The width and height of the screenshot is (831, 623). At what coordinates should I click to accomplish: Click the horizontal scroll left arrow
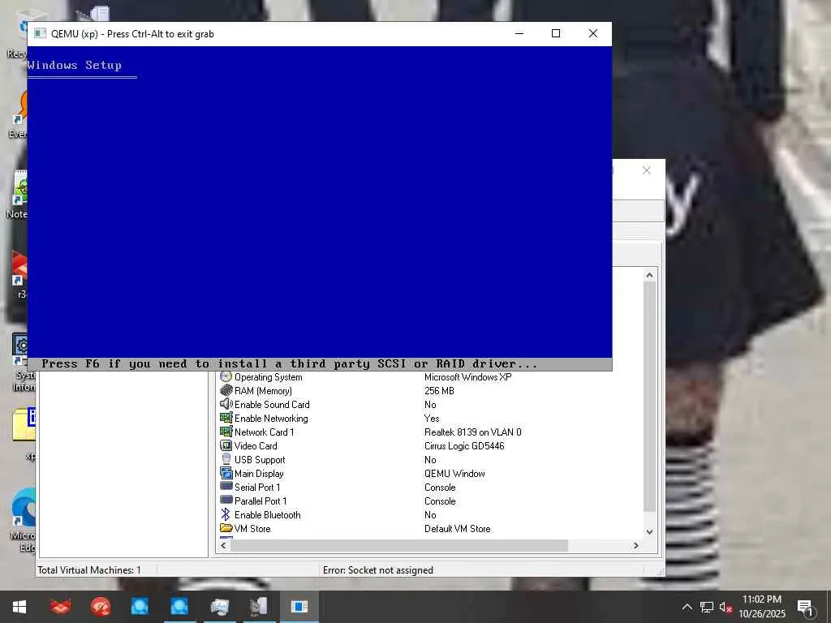coord(224,545)
